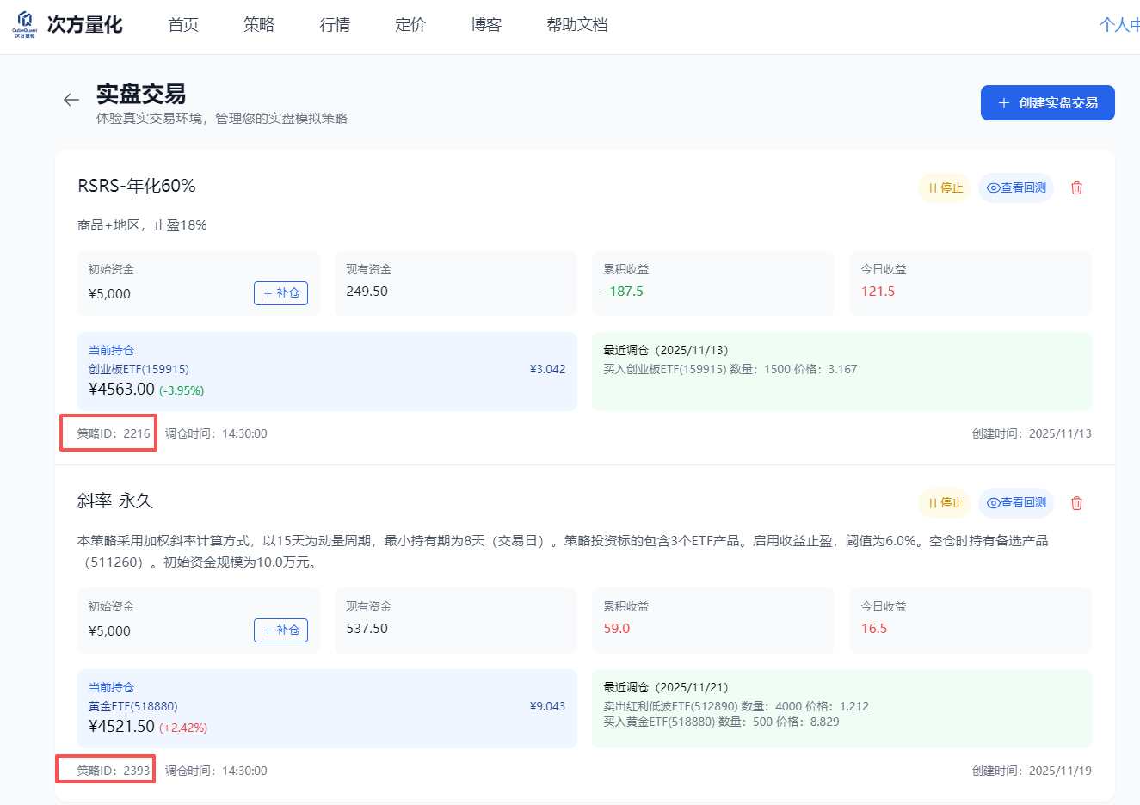Add funds with 补仓 for 斜率-永久
The image size is (1140, 805).
[280, 630]
